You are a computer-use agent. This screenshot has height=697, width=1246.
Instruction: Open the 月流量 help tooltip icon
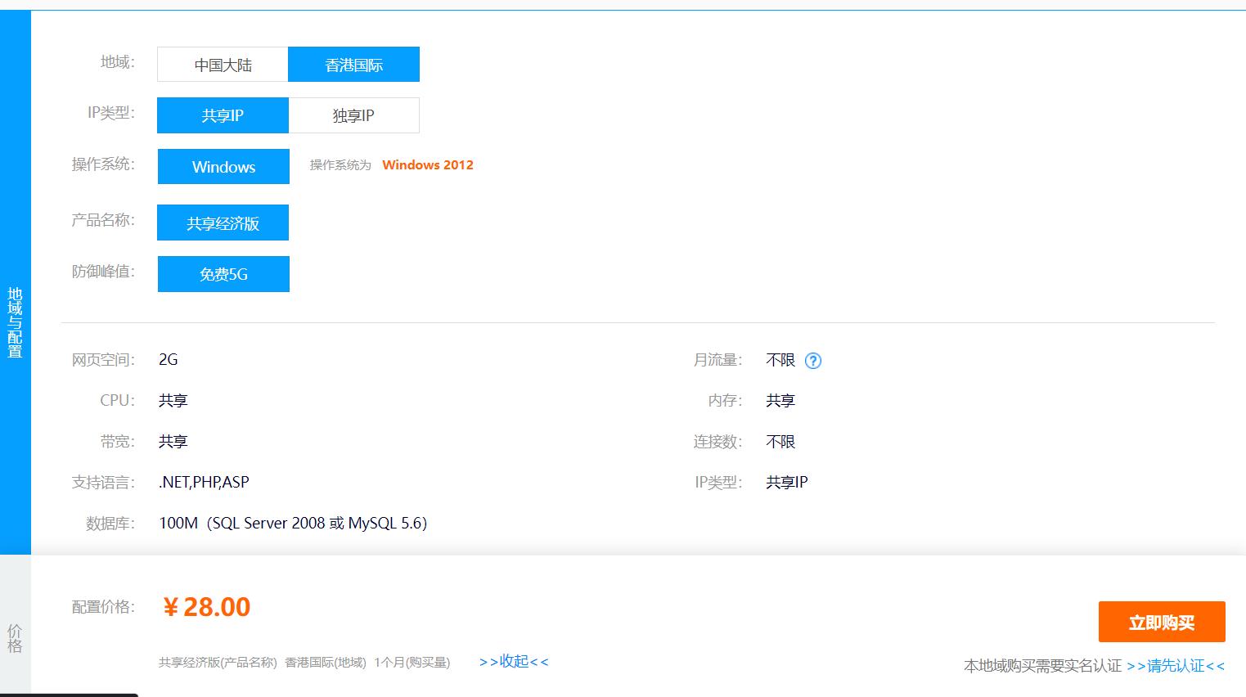(813, 360)
